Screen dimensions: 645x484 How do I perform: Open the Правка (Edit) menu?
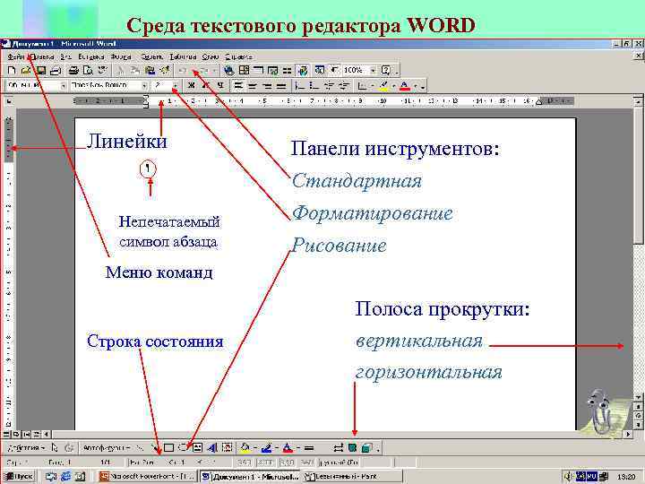pyautogui.click(x=43, y=56)
